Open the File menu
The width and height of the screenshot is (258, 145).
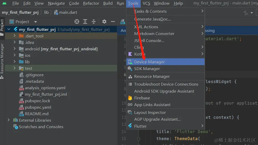click(x=16, y=3)
